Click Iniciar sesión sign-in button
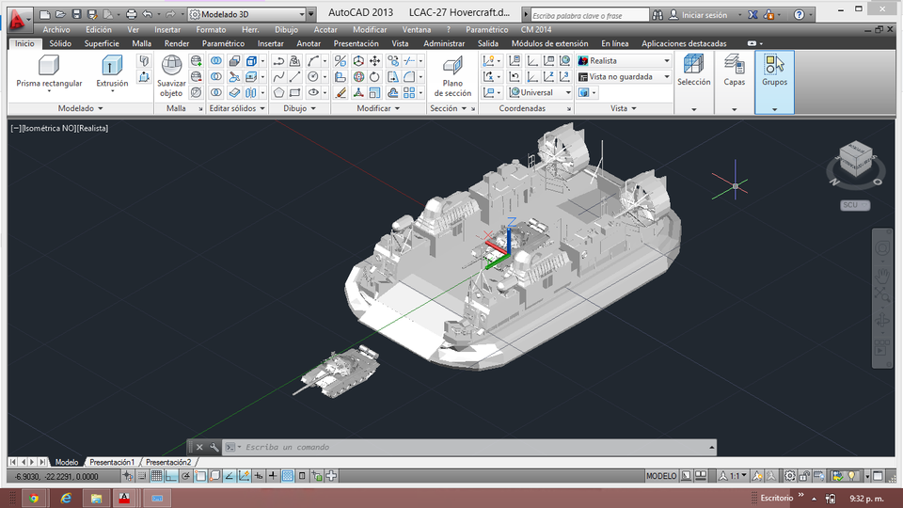This screenshot has width=903, height=508. point(697,15)
